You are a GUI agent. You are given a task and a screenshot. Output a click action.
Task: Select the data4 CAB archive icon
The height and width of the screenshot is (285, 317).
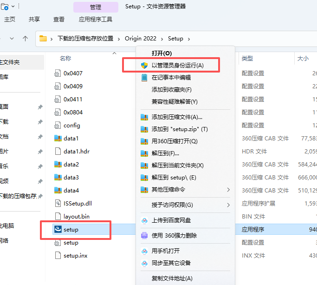point(58,190)
